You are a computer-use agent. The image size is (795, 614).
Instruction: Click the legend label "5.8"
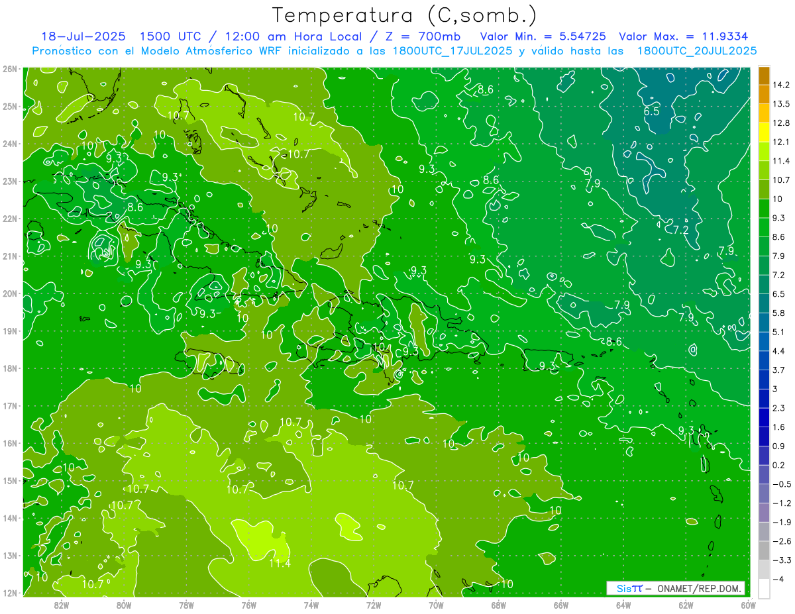(780, 313)
